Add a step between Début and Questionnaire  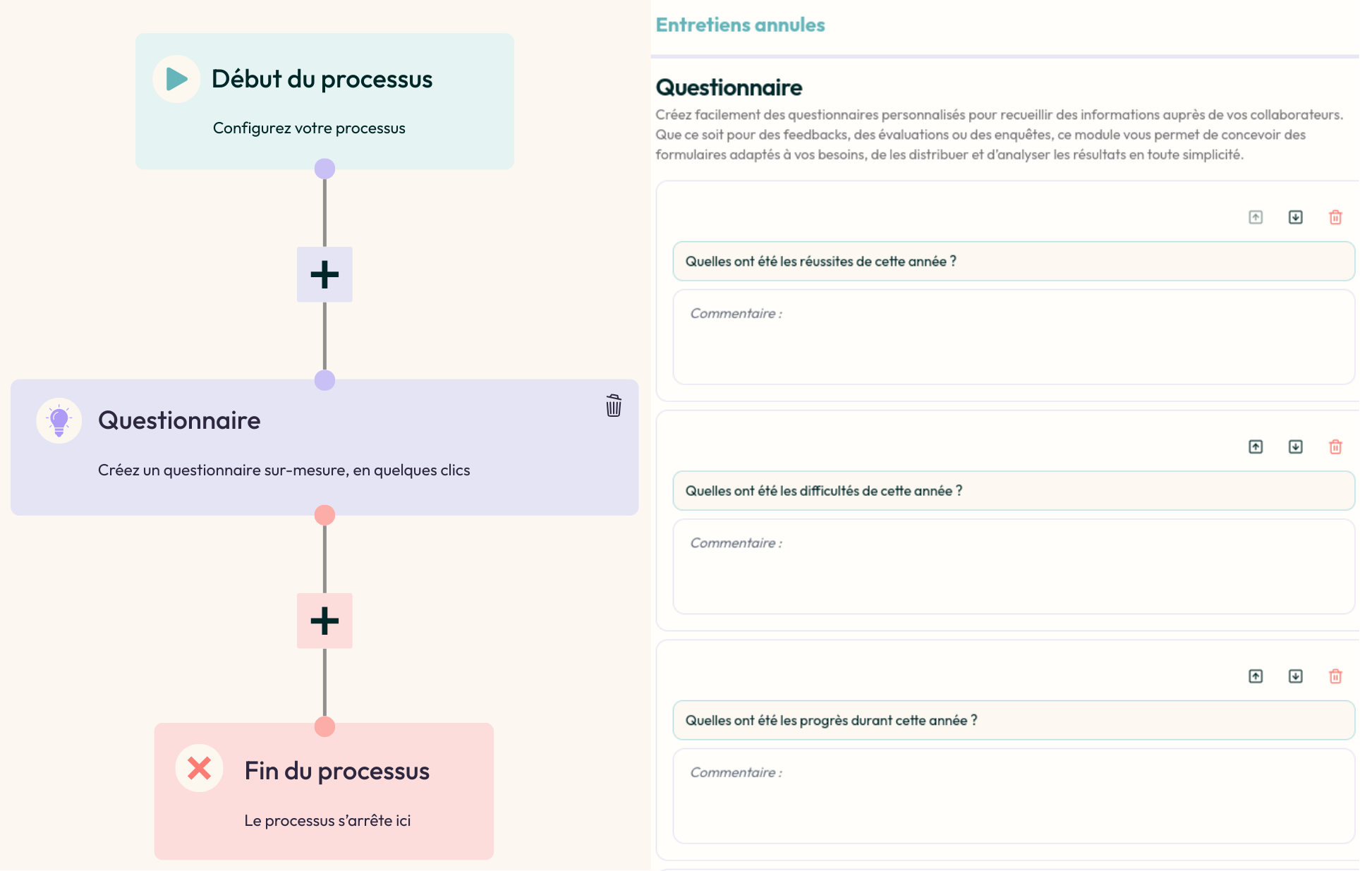click(324, 274)
